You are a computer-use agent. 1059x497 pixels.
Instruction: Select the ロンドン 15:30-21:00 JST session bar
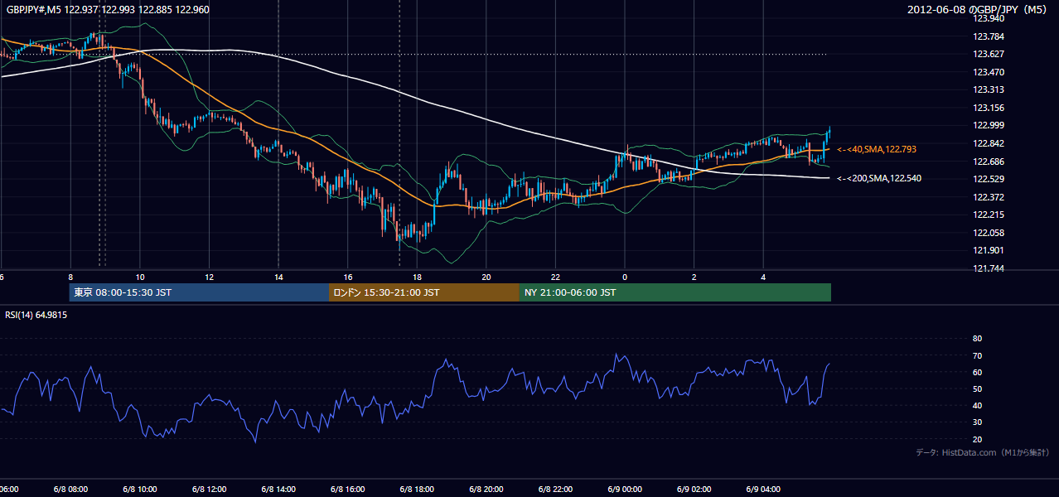point(424,292)
